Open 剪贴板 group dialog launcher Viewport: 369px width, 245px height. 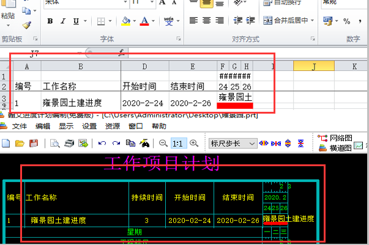coord(35,38)
